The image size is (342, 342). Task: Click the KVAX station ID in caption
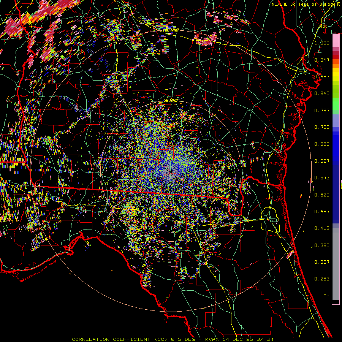pos(213,339)
